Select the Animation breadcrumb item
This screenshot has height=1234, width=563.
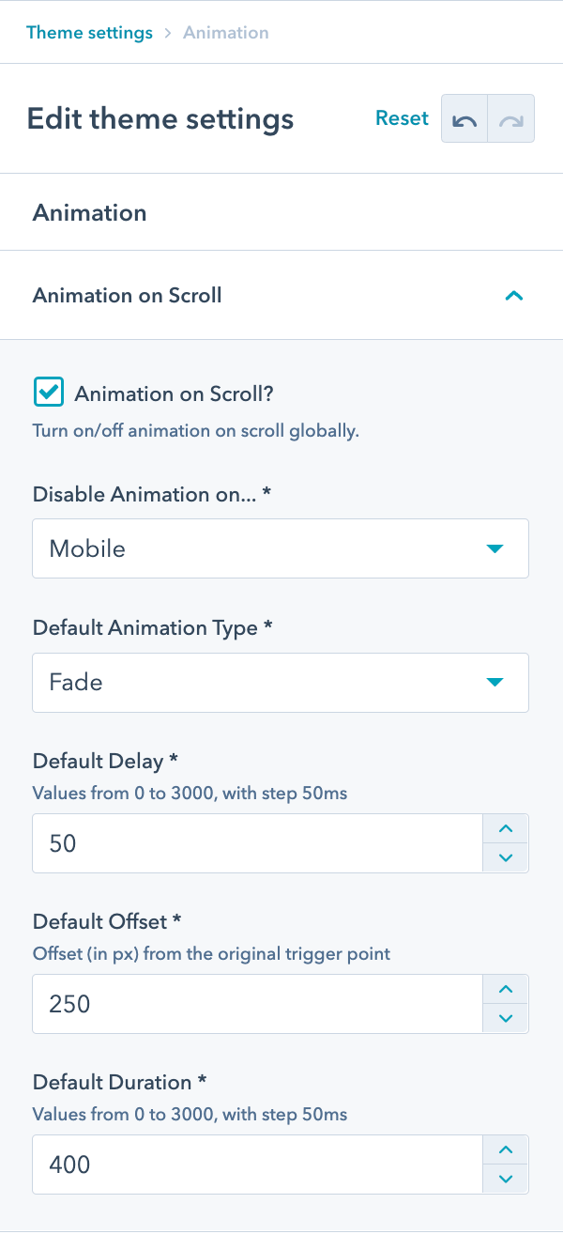[225, 32]
